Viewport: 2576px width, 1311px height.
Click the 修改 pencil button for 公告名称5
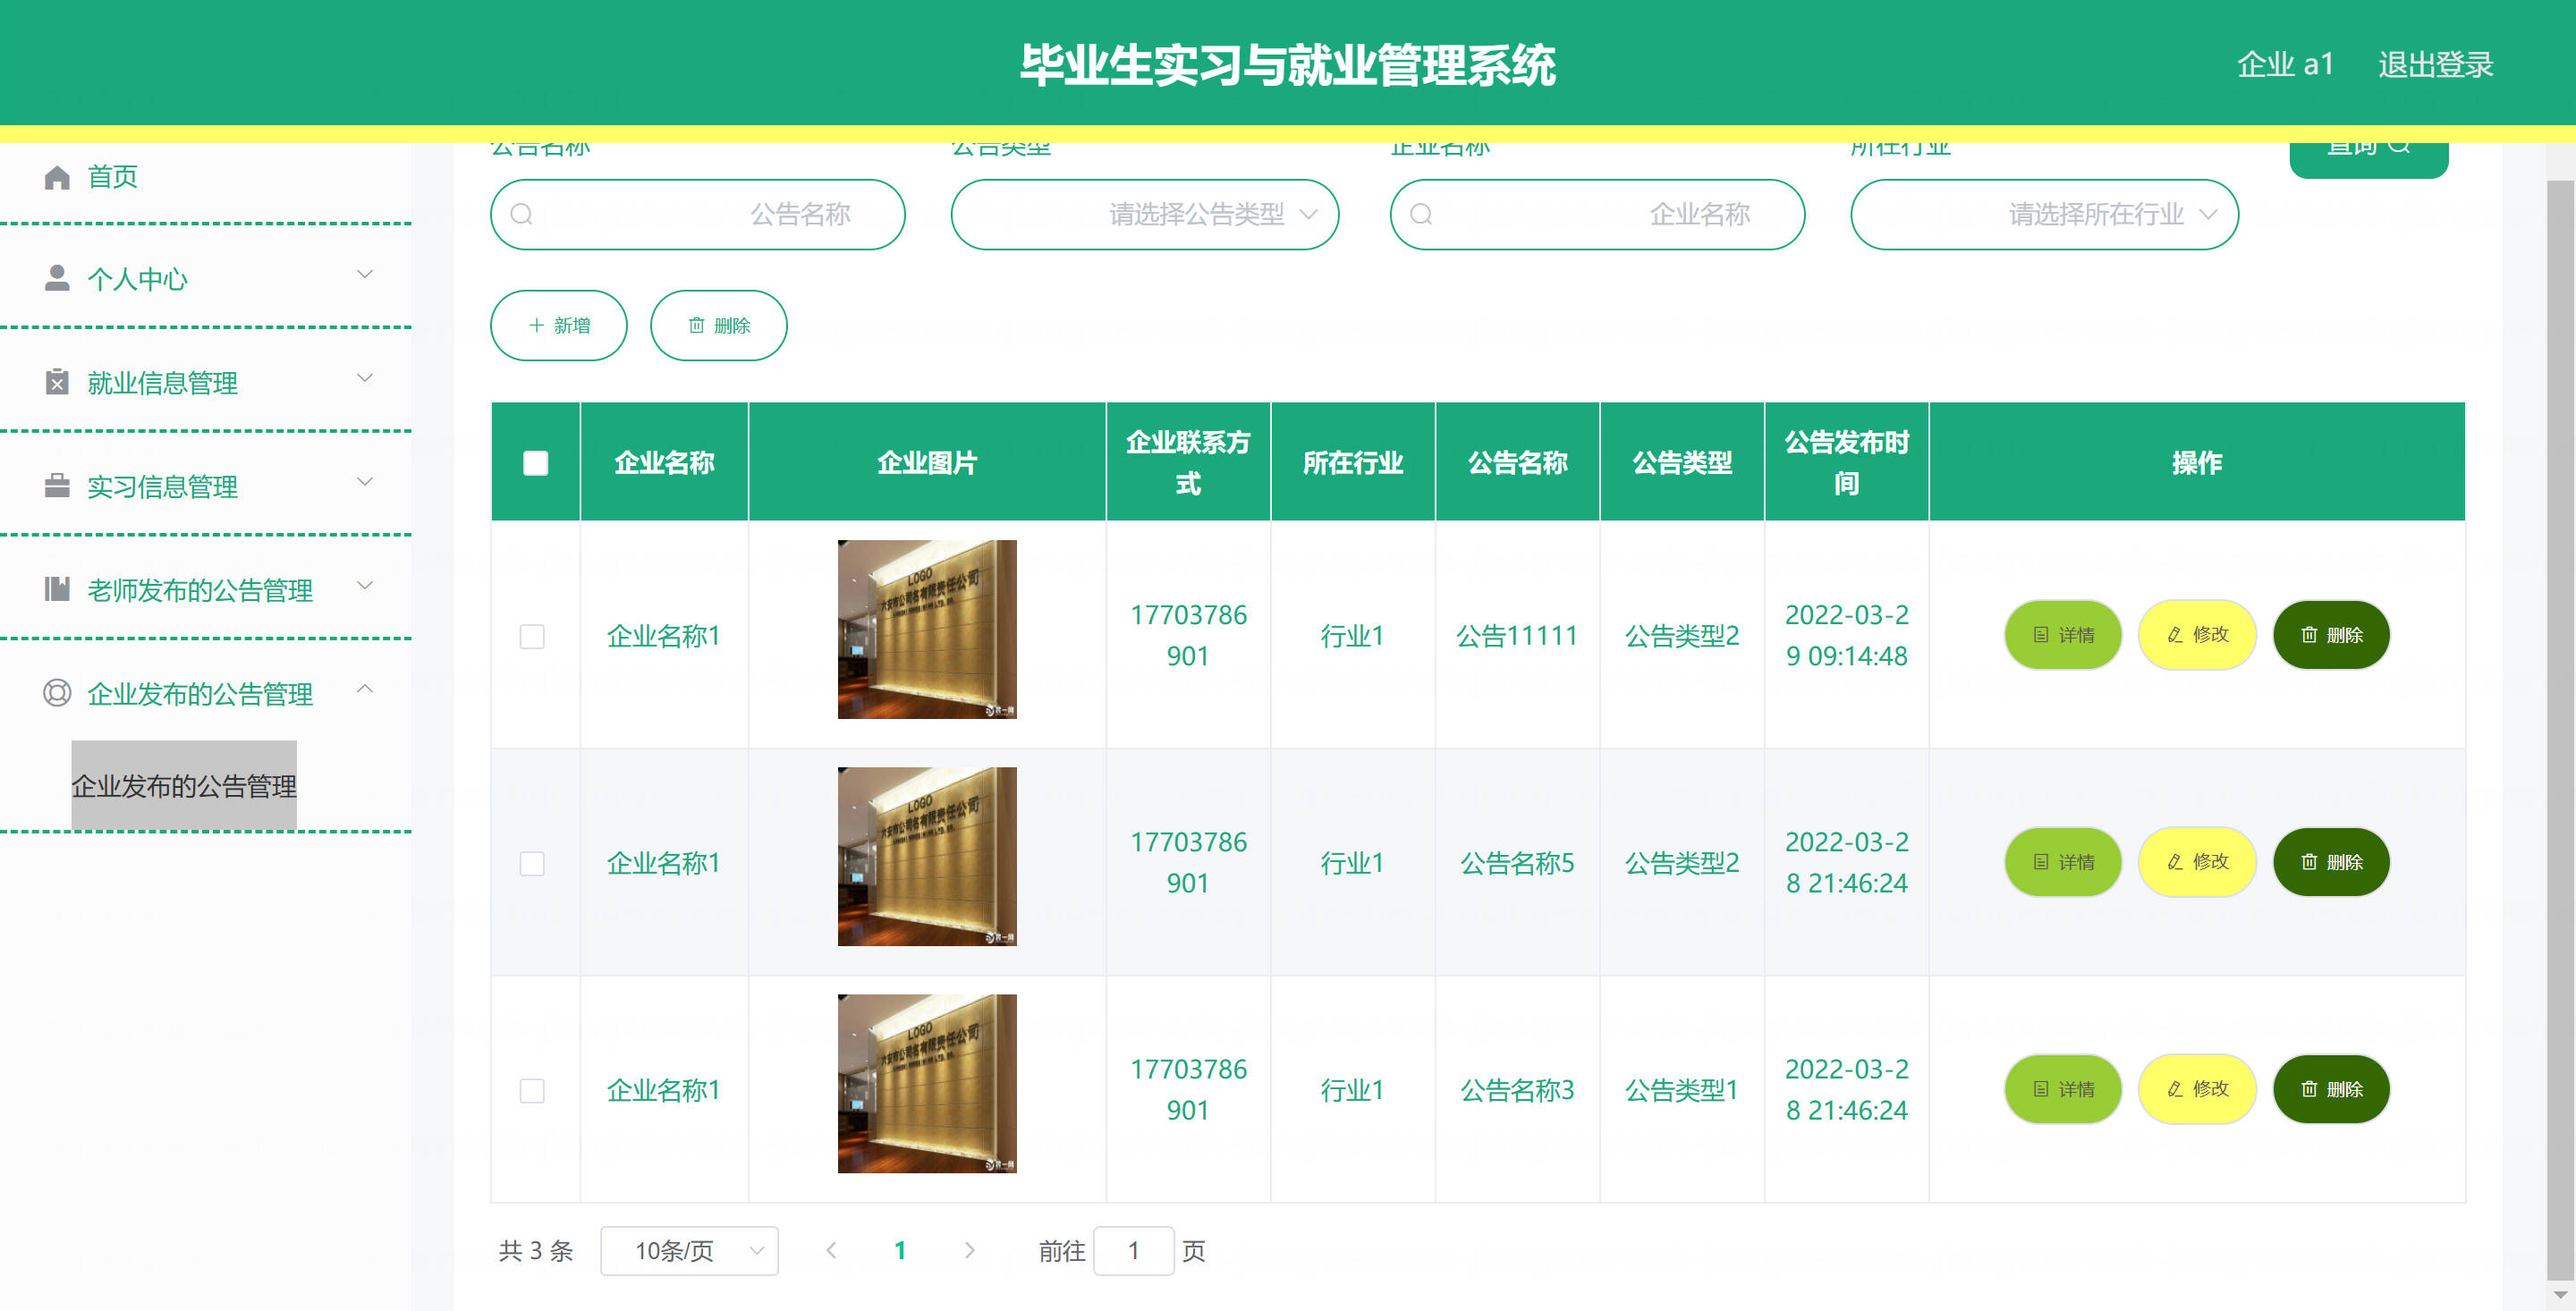pyautogui.click(x=2196, y=862)
